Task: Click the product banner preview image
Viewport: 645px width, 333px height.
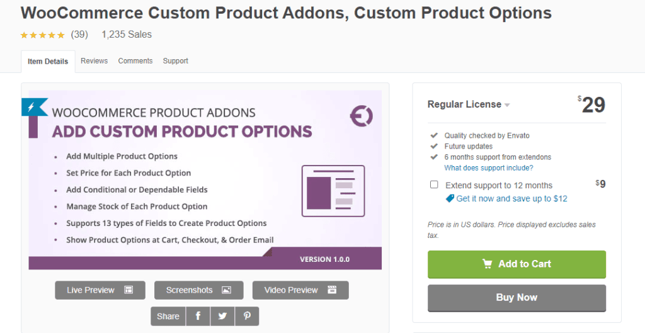Action: click(x=205, y=179)
